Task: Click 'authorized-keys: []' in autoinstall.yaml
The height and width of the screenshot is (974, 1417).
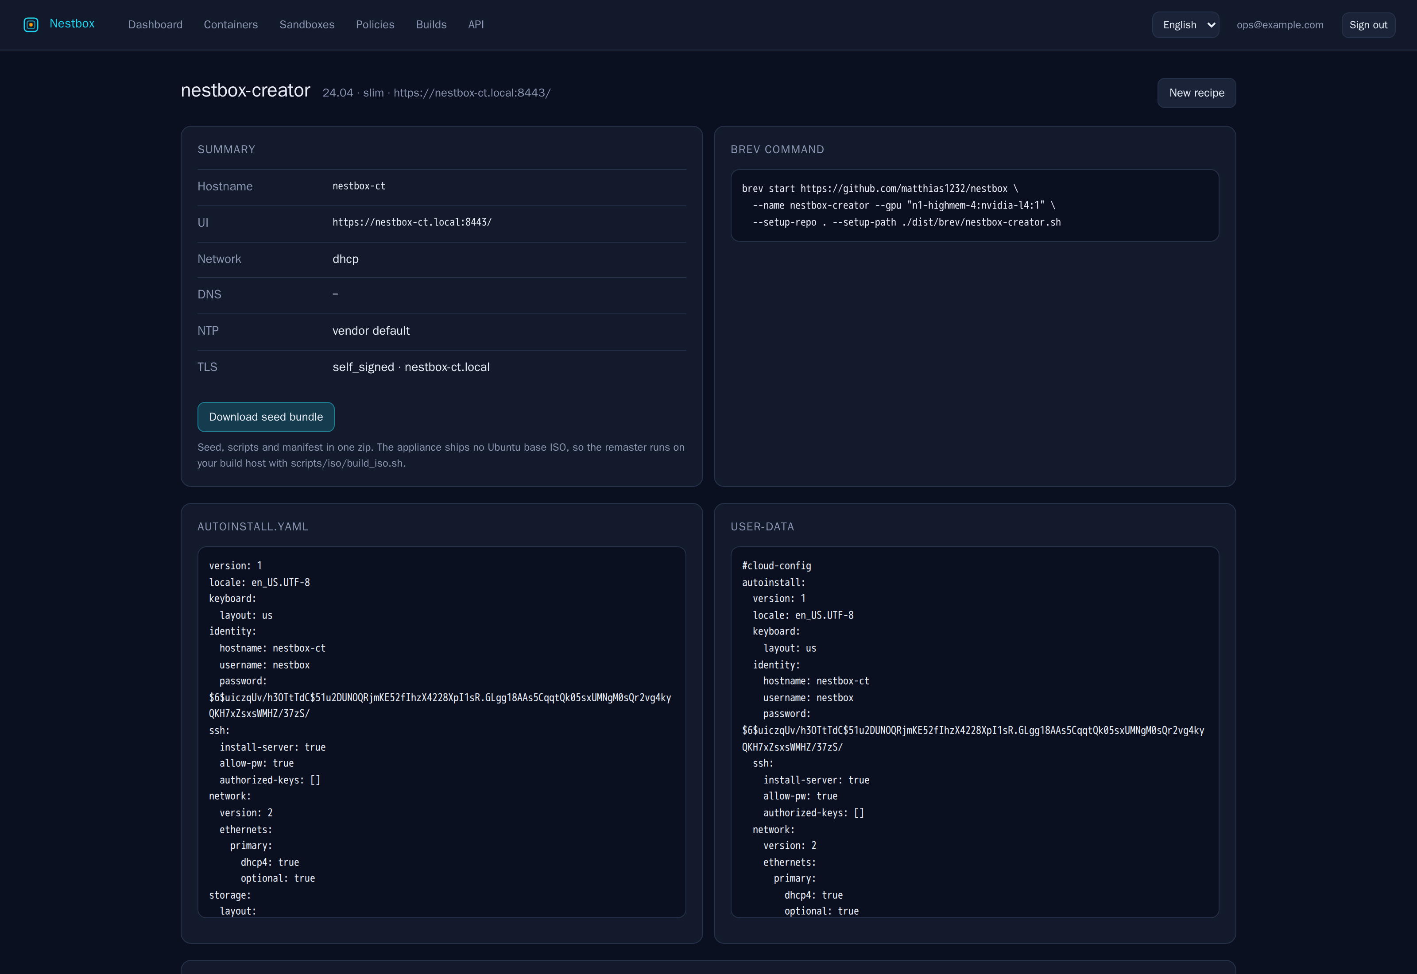Action: (x=270, y=780)
